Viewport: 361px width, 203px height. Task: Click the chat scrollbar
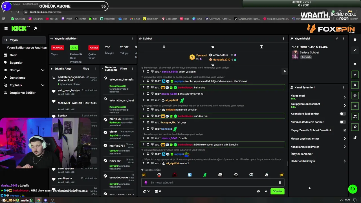pyautogui.click(x=287, y=164)
